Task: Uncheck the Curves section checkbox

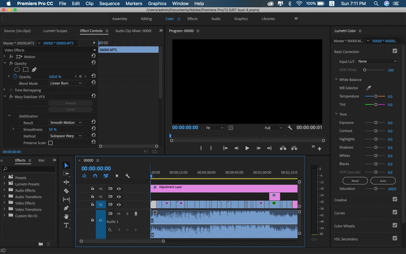Action: click(395, 212)
